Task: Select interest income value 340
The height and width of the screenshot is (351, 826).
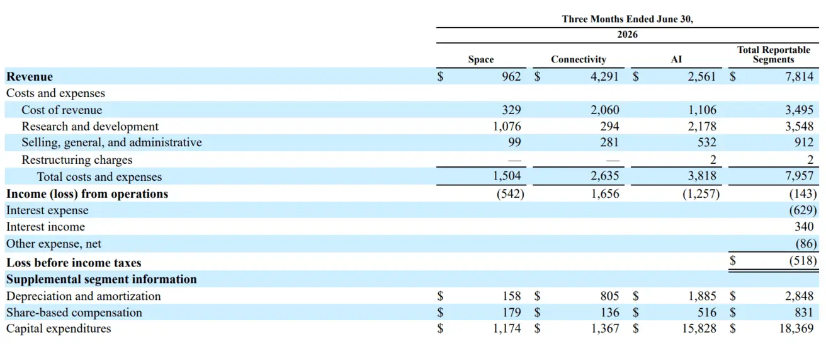Action: (x=804, y=227)
